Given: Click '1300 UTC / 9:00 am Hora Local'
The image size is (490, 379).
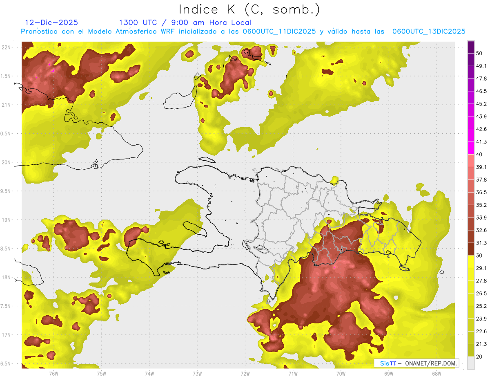Looking at the screenshot, I should (x=185, y=22).
